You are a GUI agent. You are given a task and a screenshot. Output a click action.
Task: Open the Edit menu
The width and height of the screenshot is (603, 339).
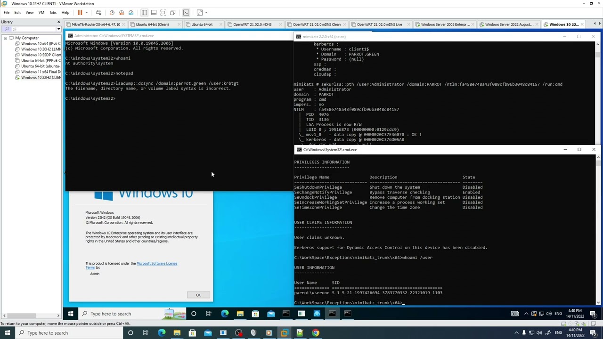17,13
